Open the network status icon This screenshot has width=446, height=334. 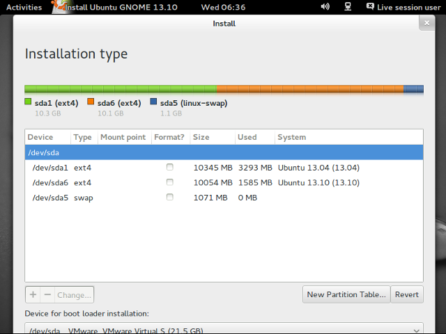tap(348, 6)
